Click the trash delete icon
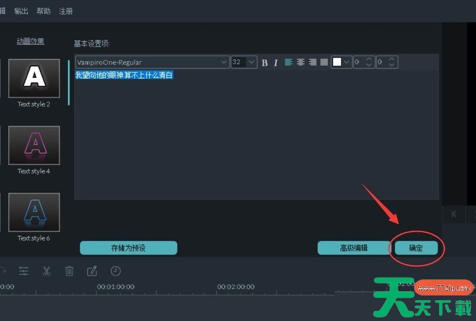 (69, 271)
